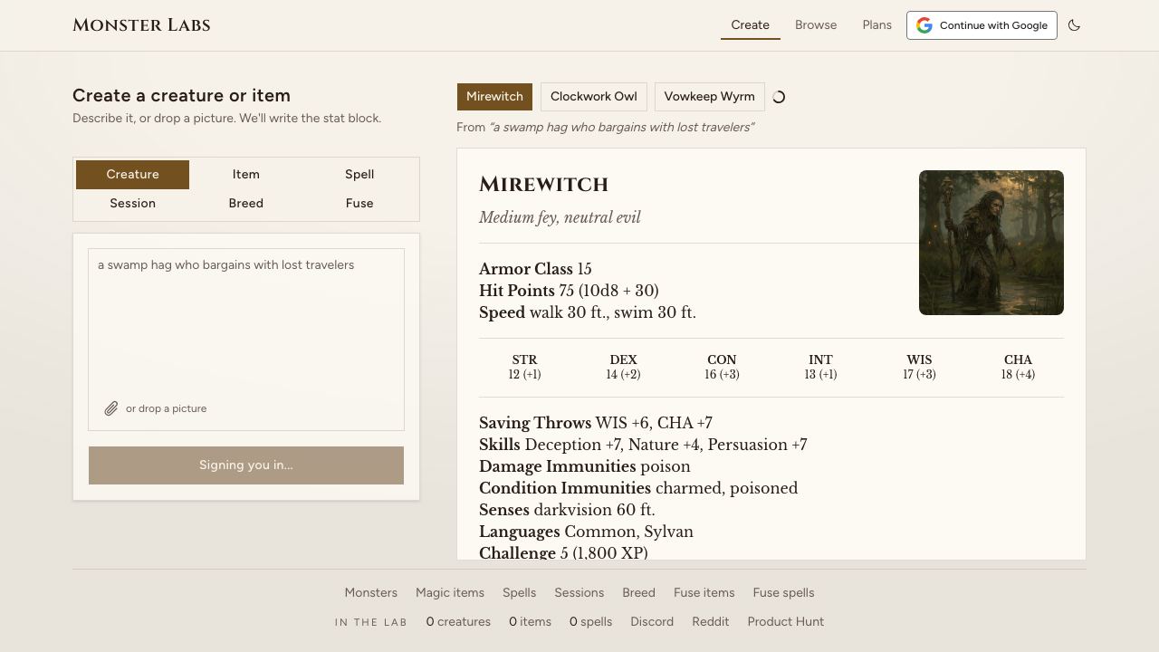Open Fuse spells footer link
Image resolution: width=1159 pixels, height=652 pixels.
click(783, 593)
